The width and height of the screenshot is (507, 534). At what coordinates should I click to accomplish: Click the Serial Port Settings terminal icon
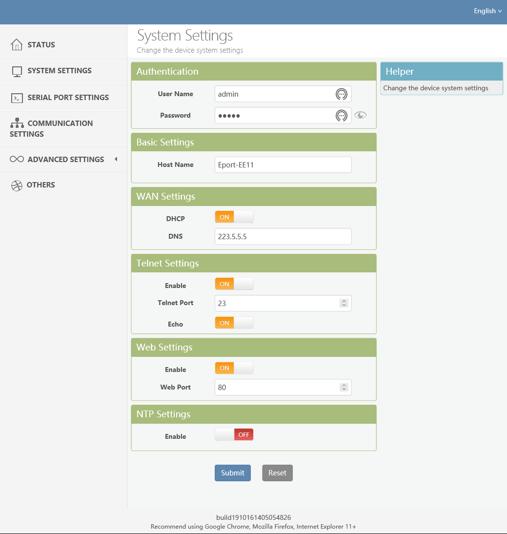pos(17,98)
